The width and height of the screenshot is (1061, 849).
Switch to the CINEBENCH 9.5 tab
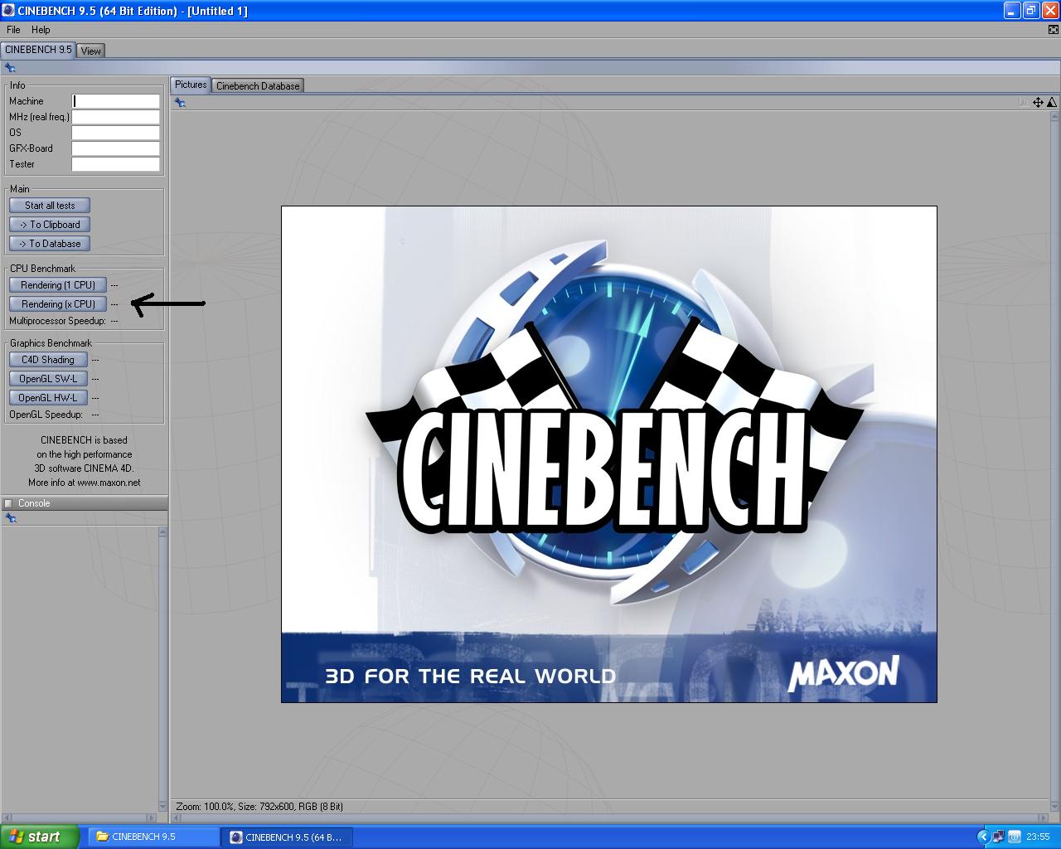(x=38, y=50)
